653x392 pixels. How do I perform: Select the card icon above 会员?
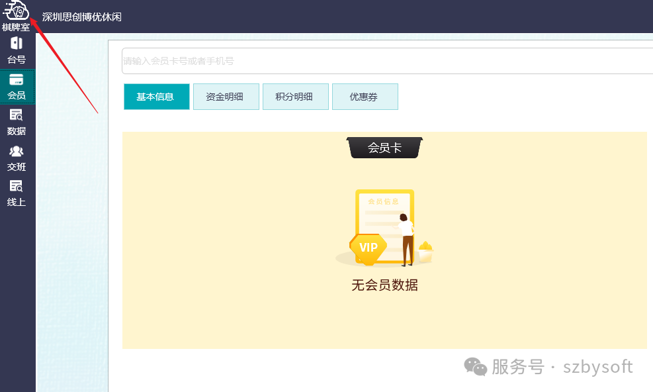pyautogui.click(x=17, y=78)
